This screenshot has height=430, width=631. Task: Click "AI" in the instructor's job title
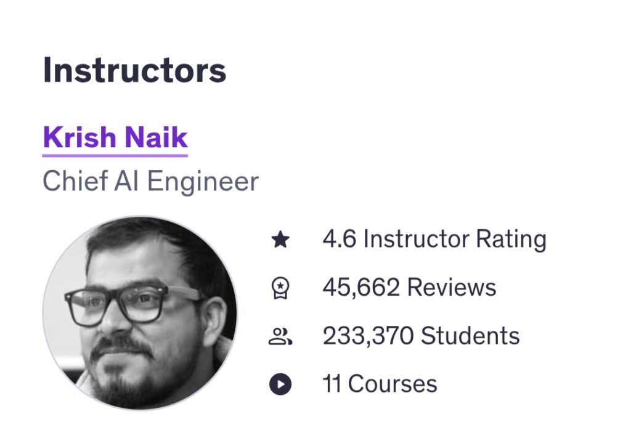(122, 181)
